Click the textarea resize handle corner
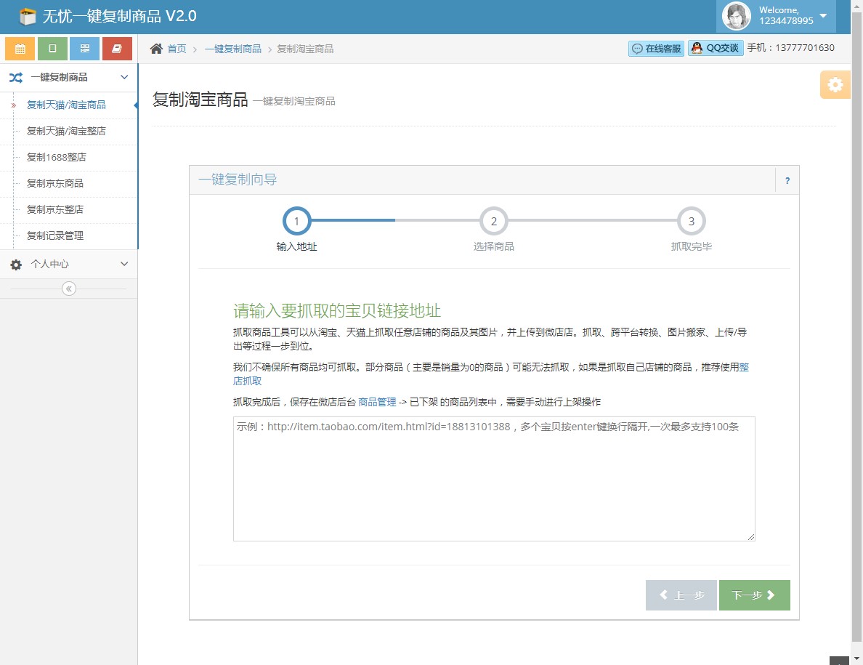The width and height of the screenshot is (863, 665). point(750,537)
